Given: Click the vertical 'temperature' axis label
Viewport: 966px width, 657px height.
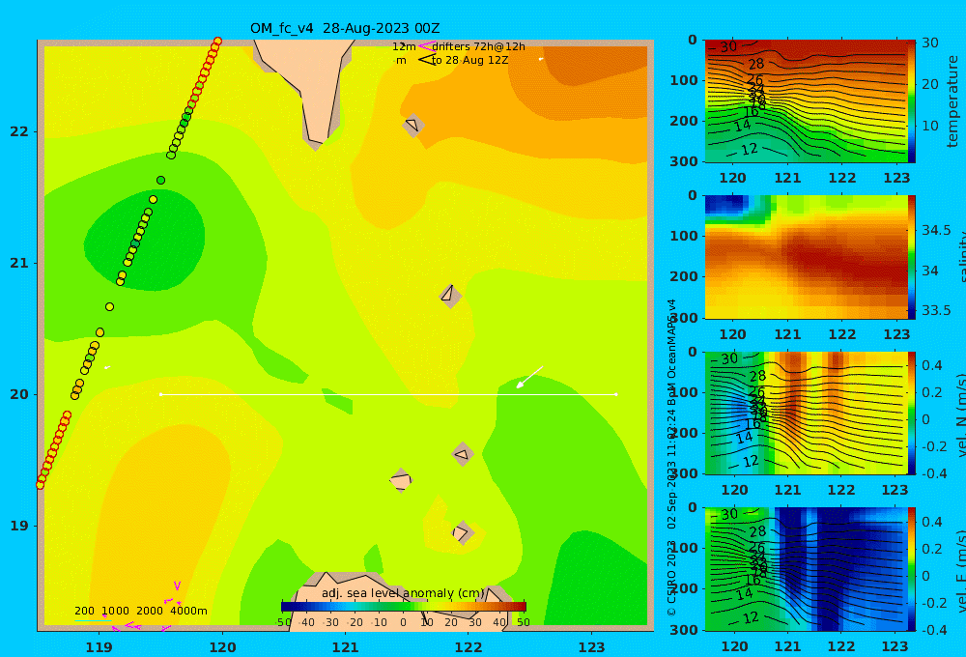Looking at the screenshot, I should (x=952, y=101).
